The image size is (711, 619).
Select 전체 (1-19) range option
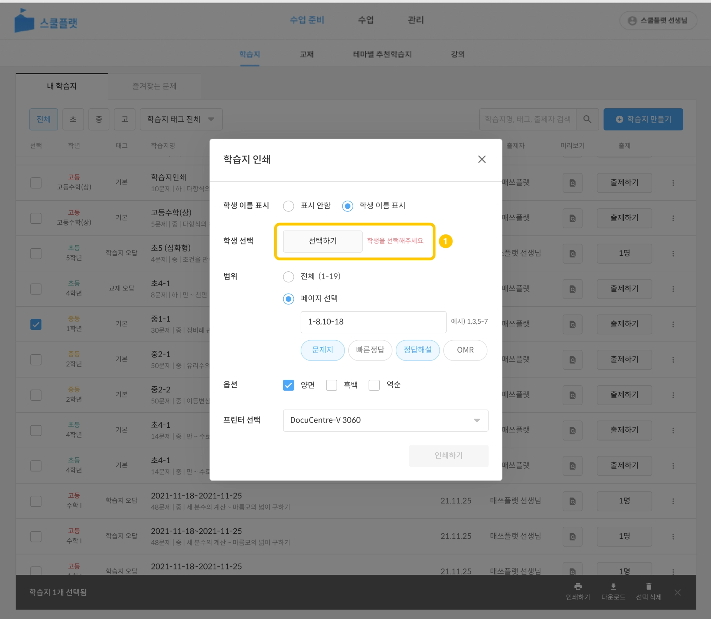click(288, 277)
